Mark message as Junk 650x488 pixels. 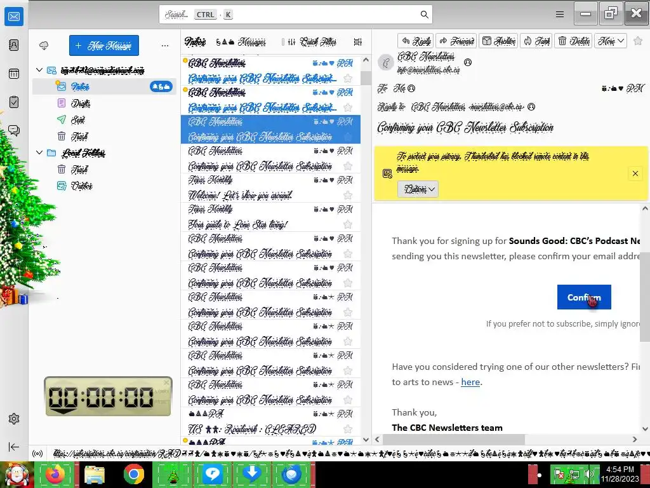coord(536,41)
